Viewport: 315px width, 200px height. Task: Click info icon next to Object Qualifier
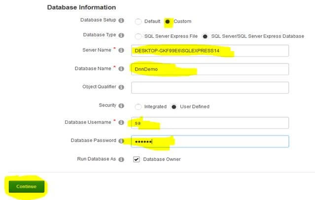pos(121,87)
